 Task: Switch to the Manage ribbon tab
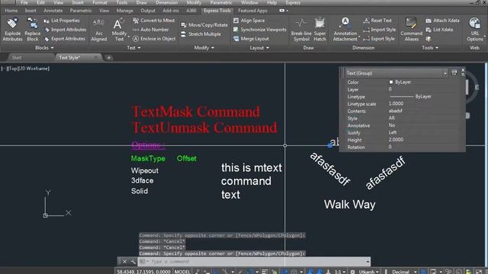click(124, 11)
